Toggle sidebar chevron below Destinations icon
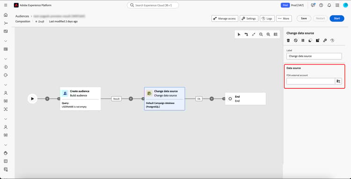 [6, 85]
